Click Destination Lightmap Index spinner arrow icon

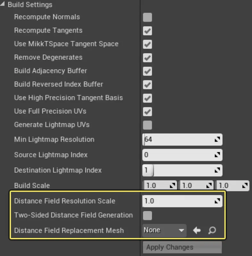217,170
